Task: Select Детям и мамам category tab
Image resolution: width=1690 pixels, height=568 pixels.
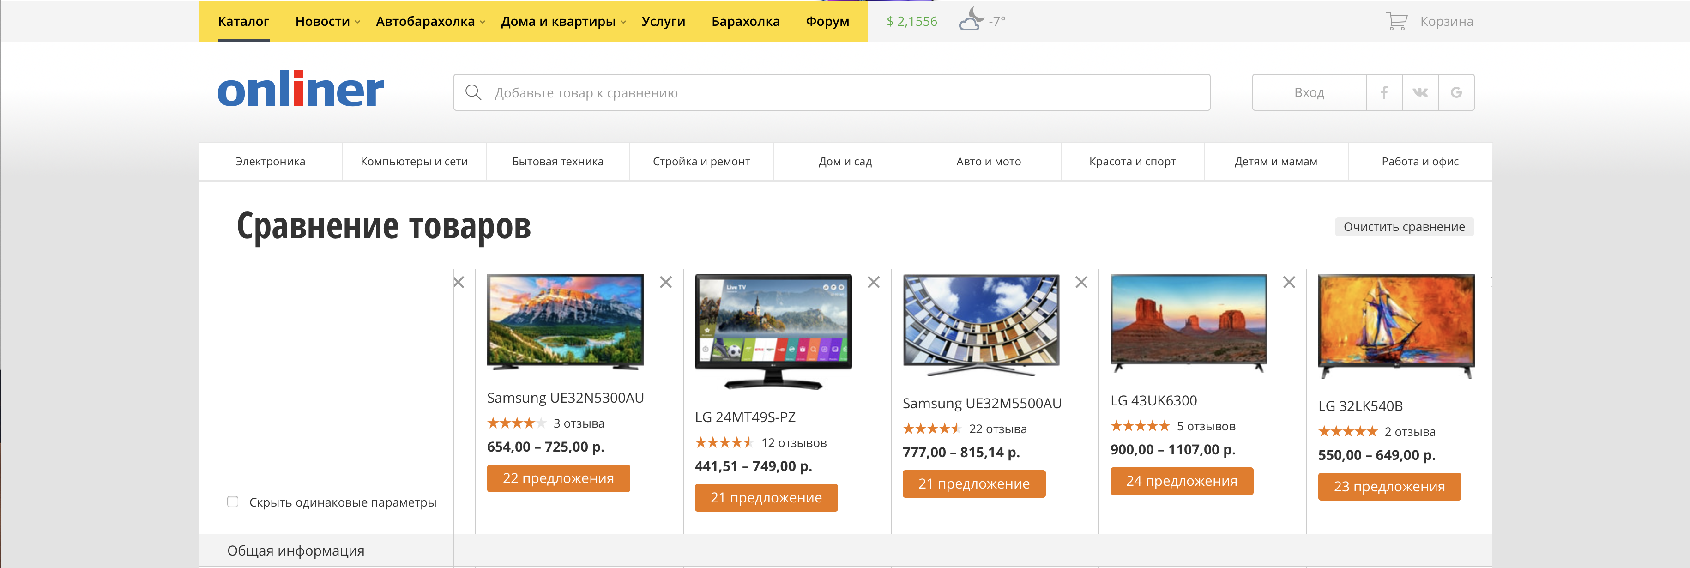Action: [1276, 161]
